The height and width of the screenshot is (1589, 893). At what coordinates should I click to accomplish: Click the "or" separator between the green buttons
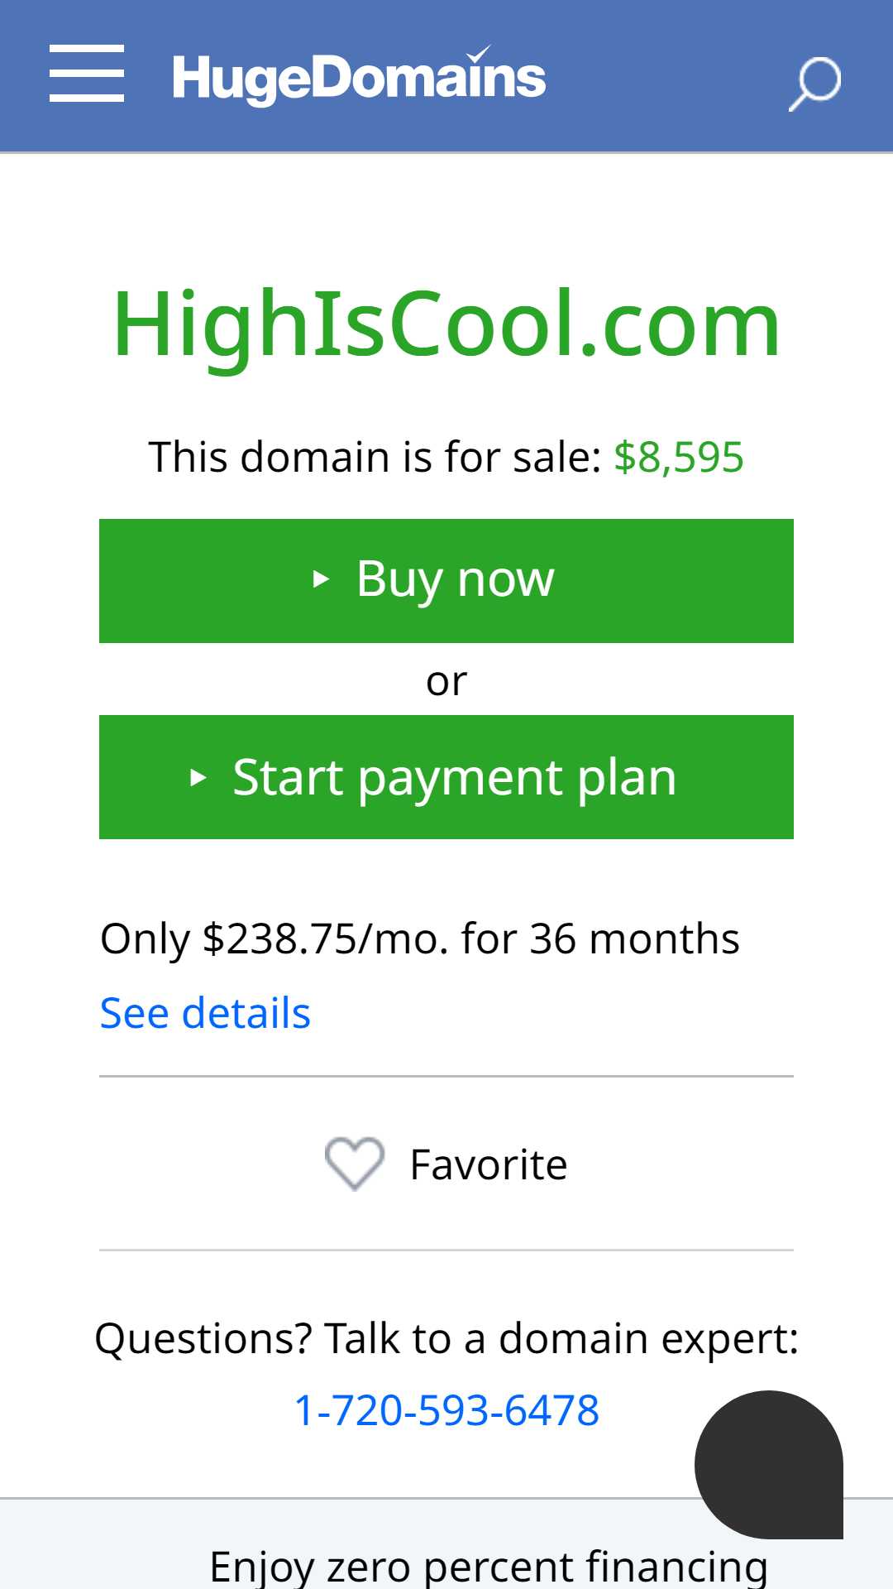[x=446, y=683]
